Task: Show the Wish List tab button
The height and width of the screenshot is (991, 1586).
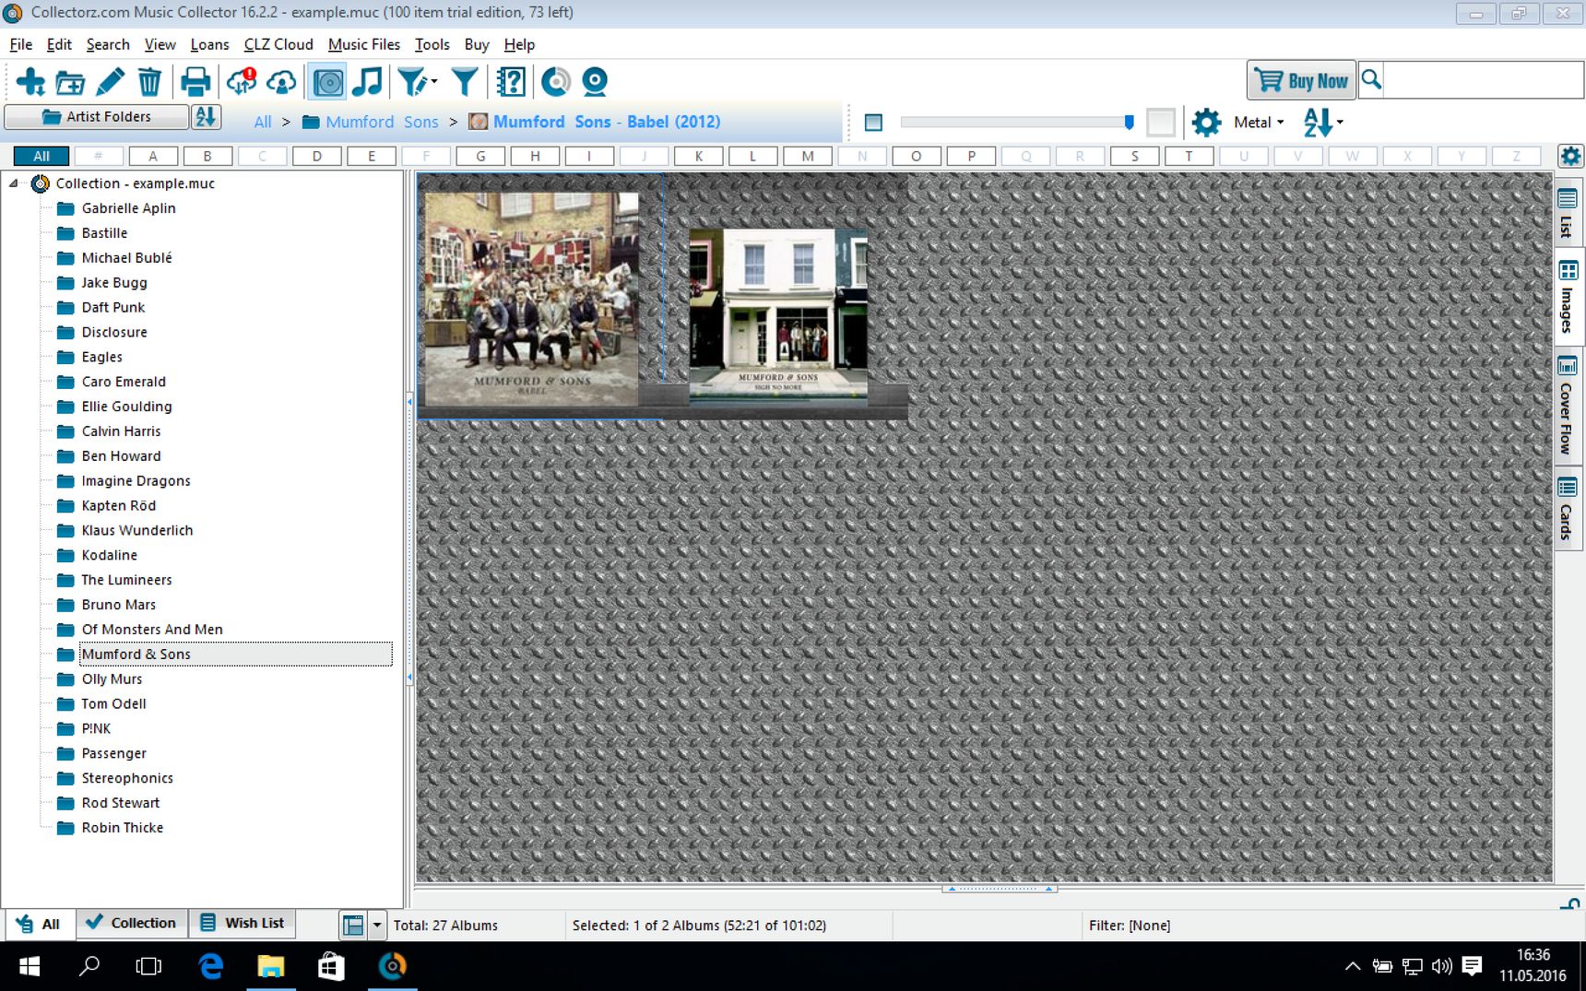Action: [243, 923]
